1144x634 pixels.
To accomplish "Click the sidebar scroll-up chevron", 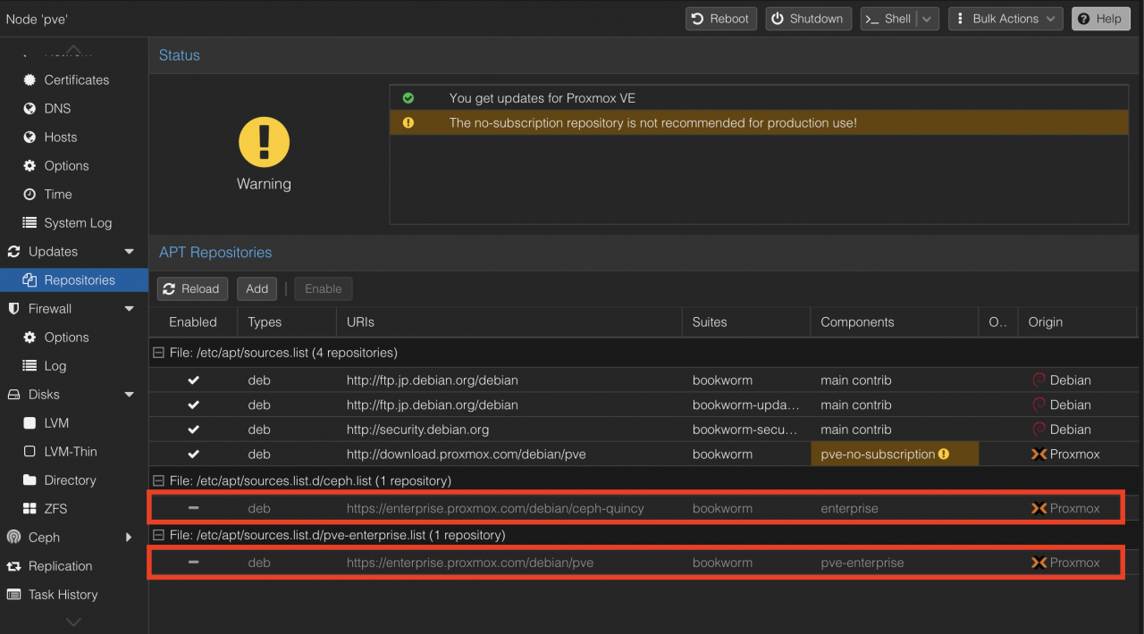I will coord(74,50).
